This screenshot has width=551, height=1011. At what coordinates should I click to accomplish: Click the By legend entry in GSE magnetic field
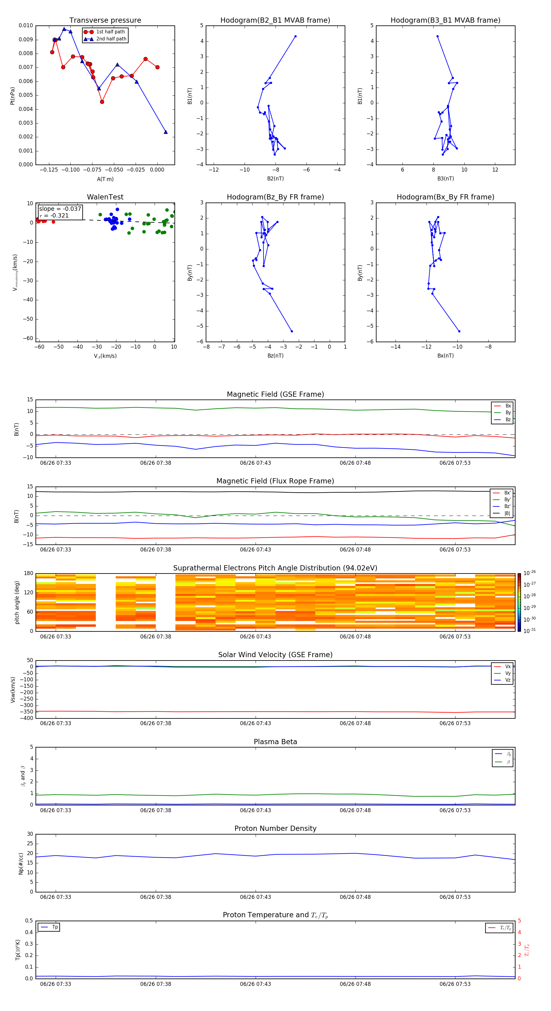pos(502,412)
